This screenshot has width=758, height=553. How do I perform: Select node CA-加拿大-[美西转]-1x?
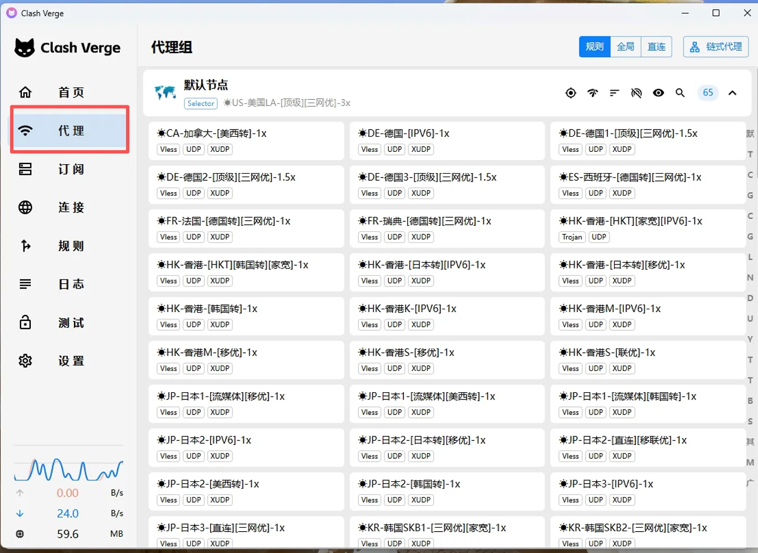click(247, 141)
